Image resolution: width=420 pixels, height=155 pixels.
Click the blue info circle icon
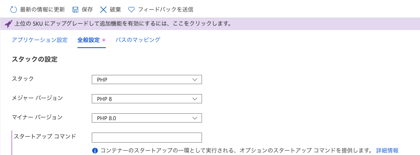click(x=95, y=151)
